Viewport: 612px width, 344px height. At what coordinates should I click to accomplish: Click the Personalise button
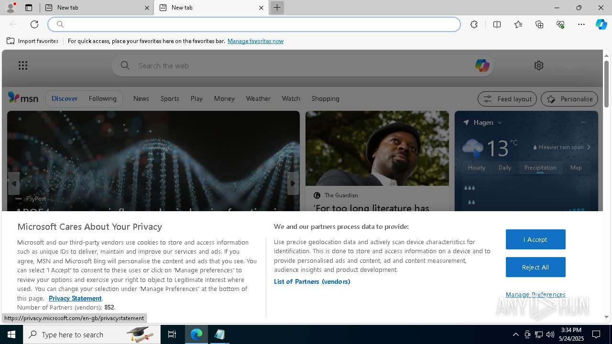(x=569, y=99)
